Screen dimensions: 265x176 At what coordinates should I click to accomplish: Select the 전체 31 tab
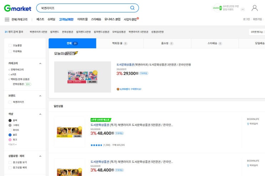72,43
